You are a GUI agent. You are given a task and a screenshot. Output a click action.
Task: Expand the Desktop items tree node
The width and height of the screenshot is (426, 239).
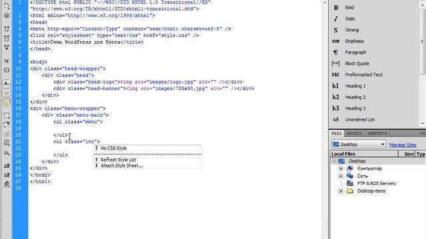pos(341,191)
